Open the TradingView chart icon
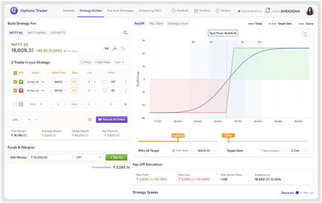 pyautogui.click(x=107, y=49)
